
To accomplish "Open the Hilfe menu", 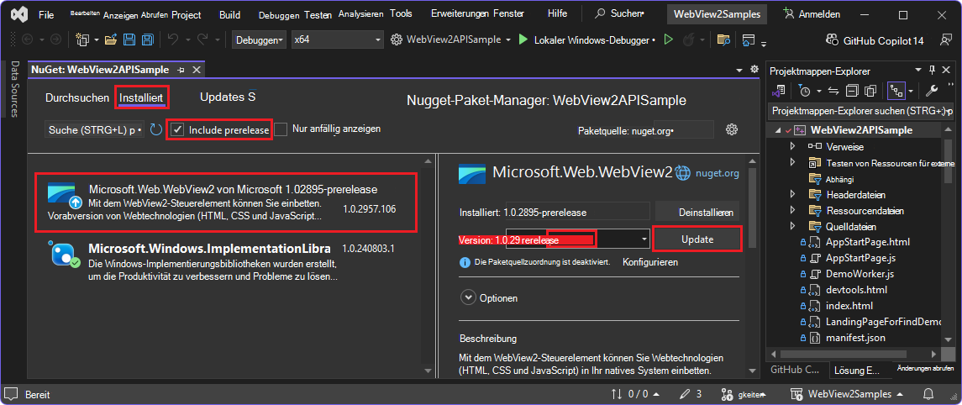I will [x=557, y=13].
